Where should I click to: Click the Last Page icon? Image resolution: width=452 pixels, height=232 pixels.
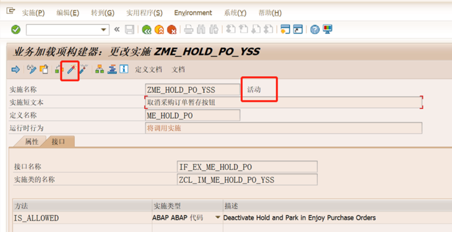268,29
